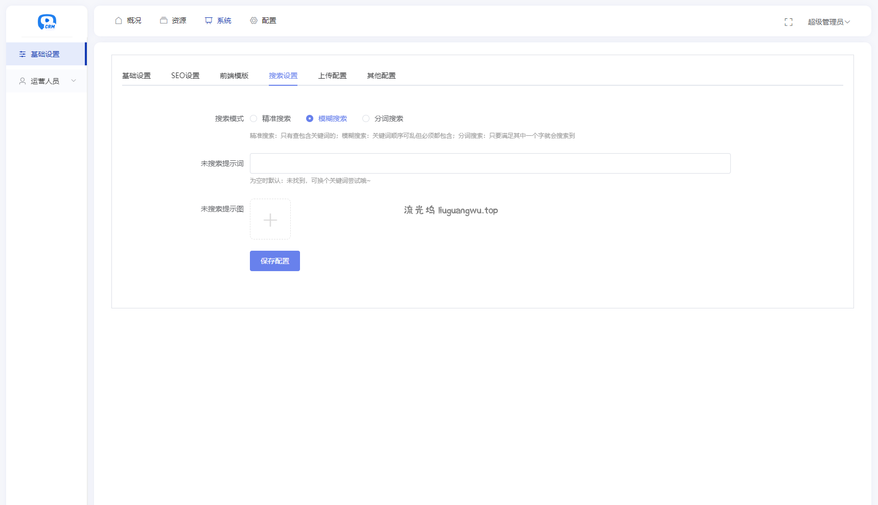Image resolution: width=878 pixels, height=505 pixels.
Task: Open the 超级管理员 user dropdown
Action: pyautogui.click(x=828, y=22)
